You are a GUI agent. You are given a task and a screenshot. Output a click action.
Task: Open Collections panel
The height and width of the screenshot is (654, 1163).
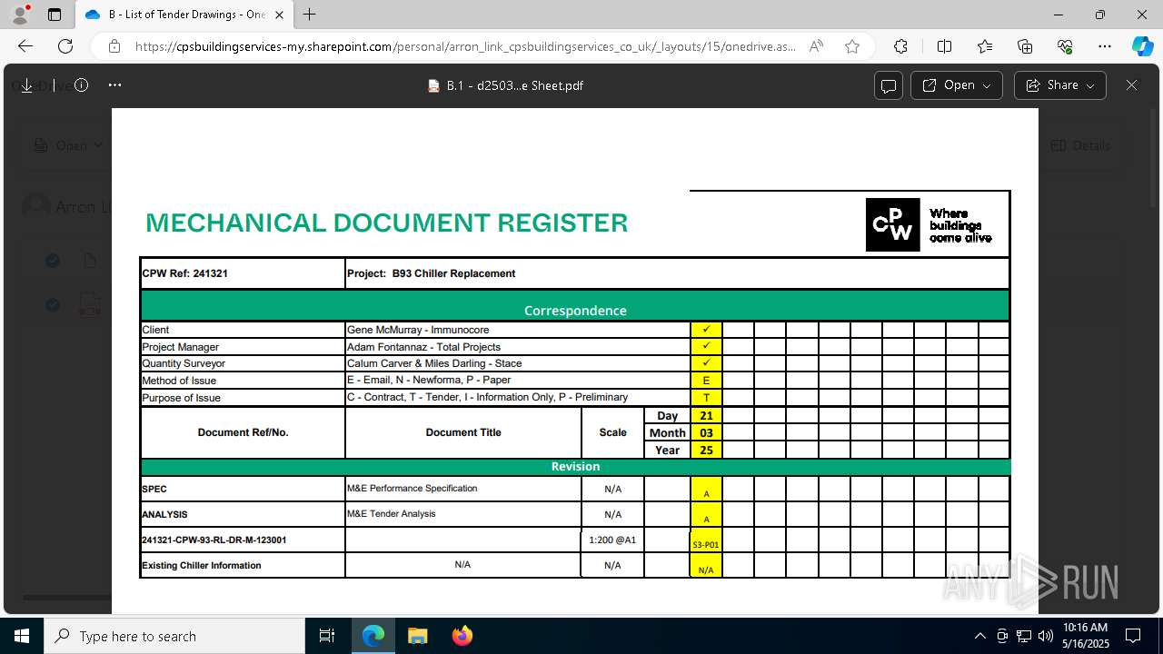(1025, 46)
